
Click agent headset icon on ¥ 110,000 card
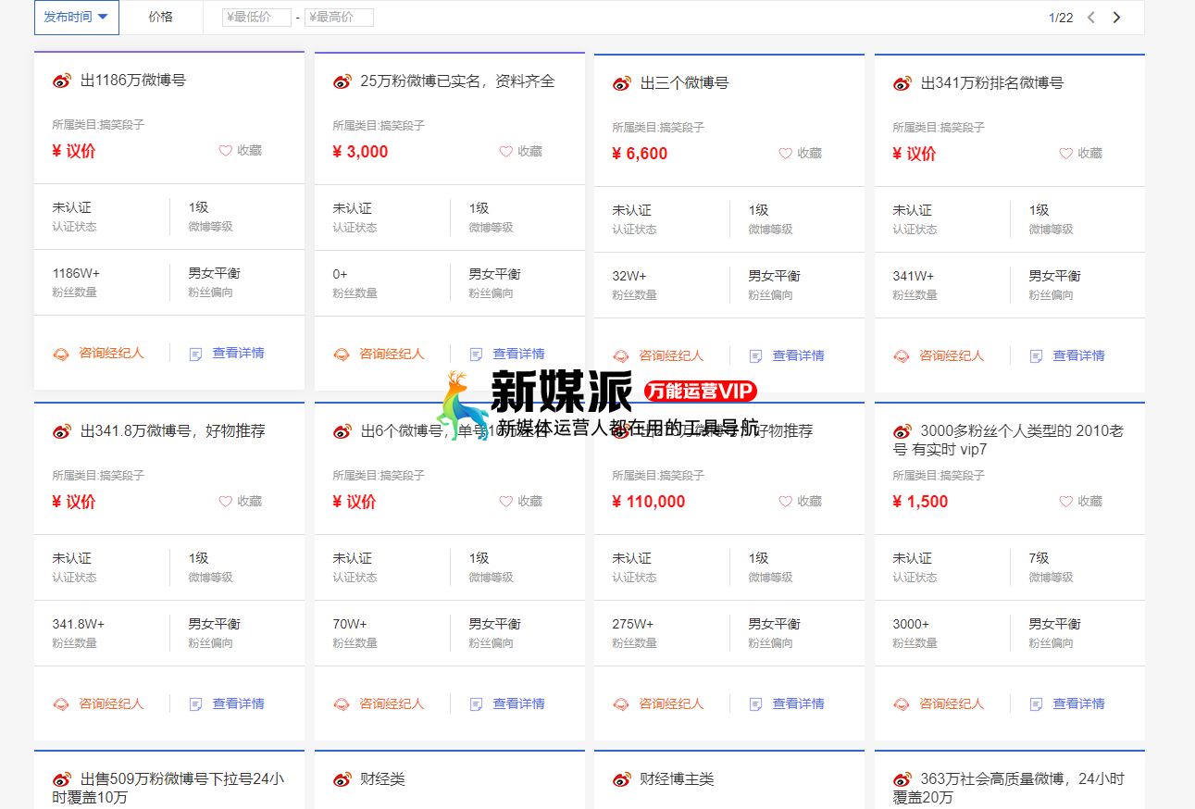click(621, 704)
